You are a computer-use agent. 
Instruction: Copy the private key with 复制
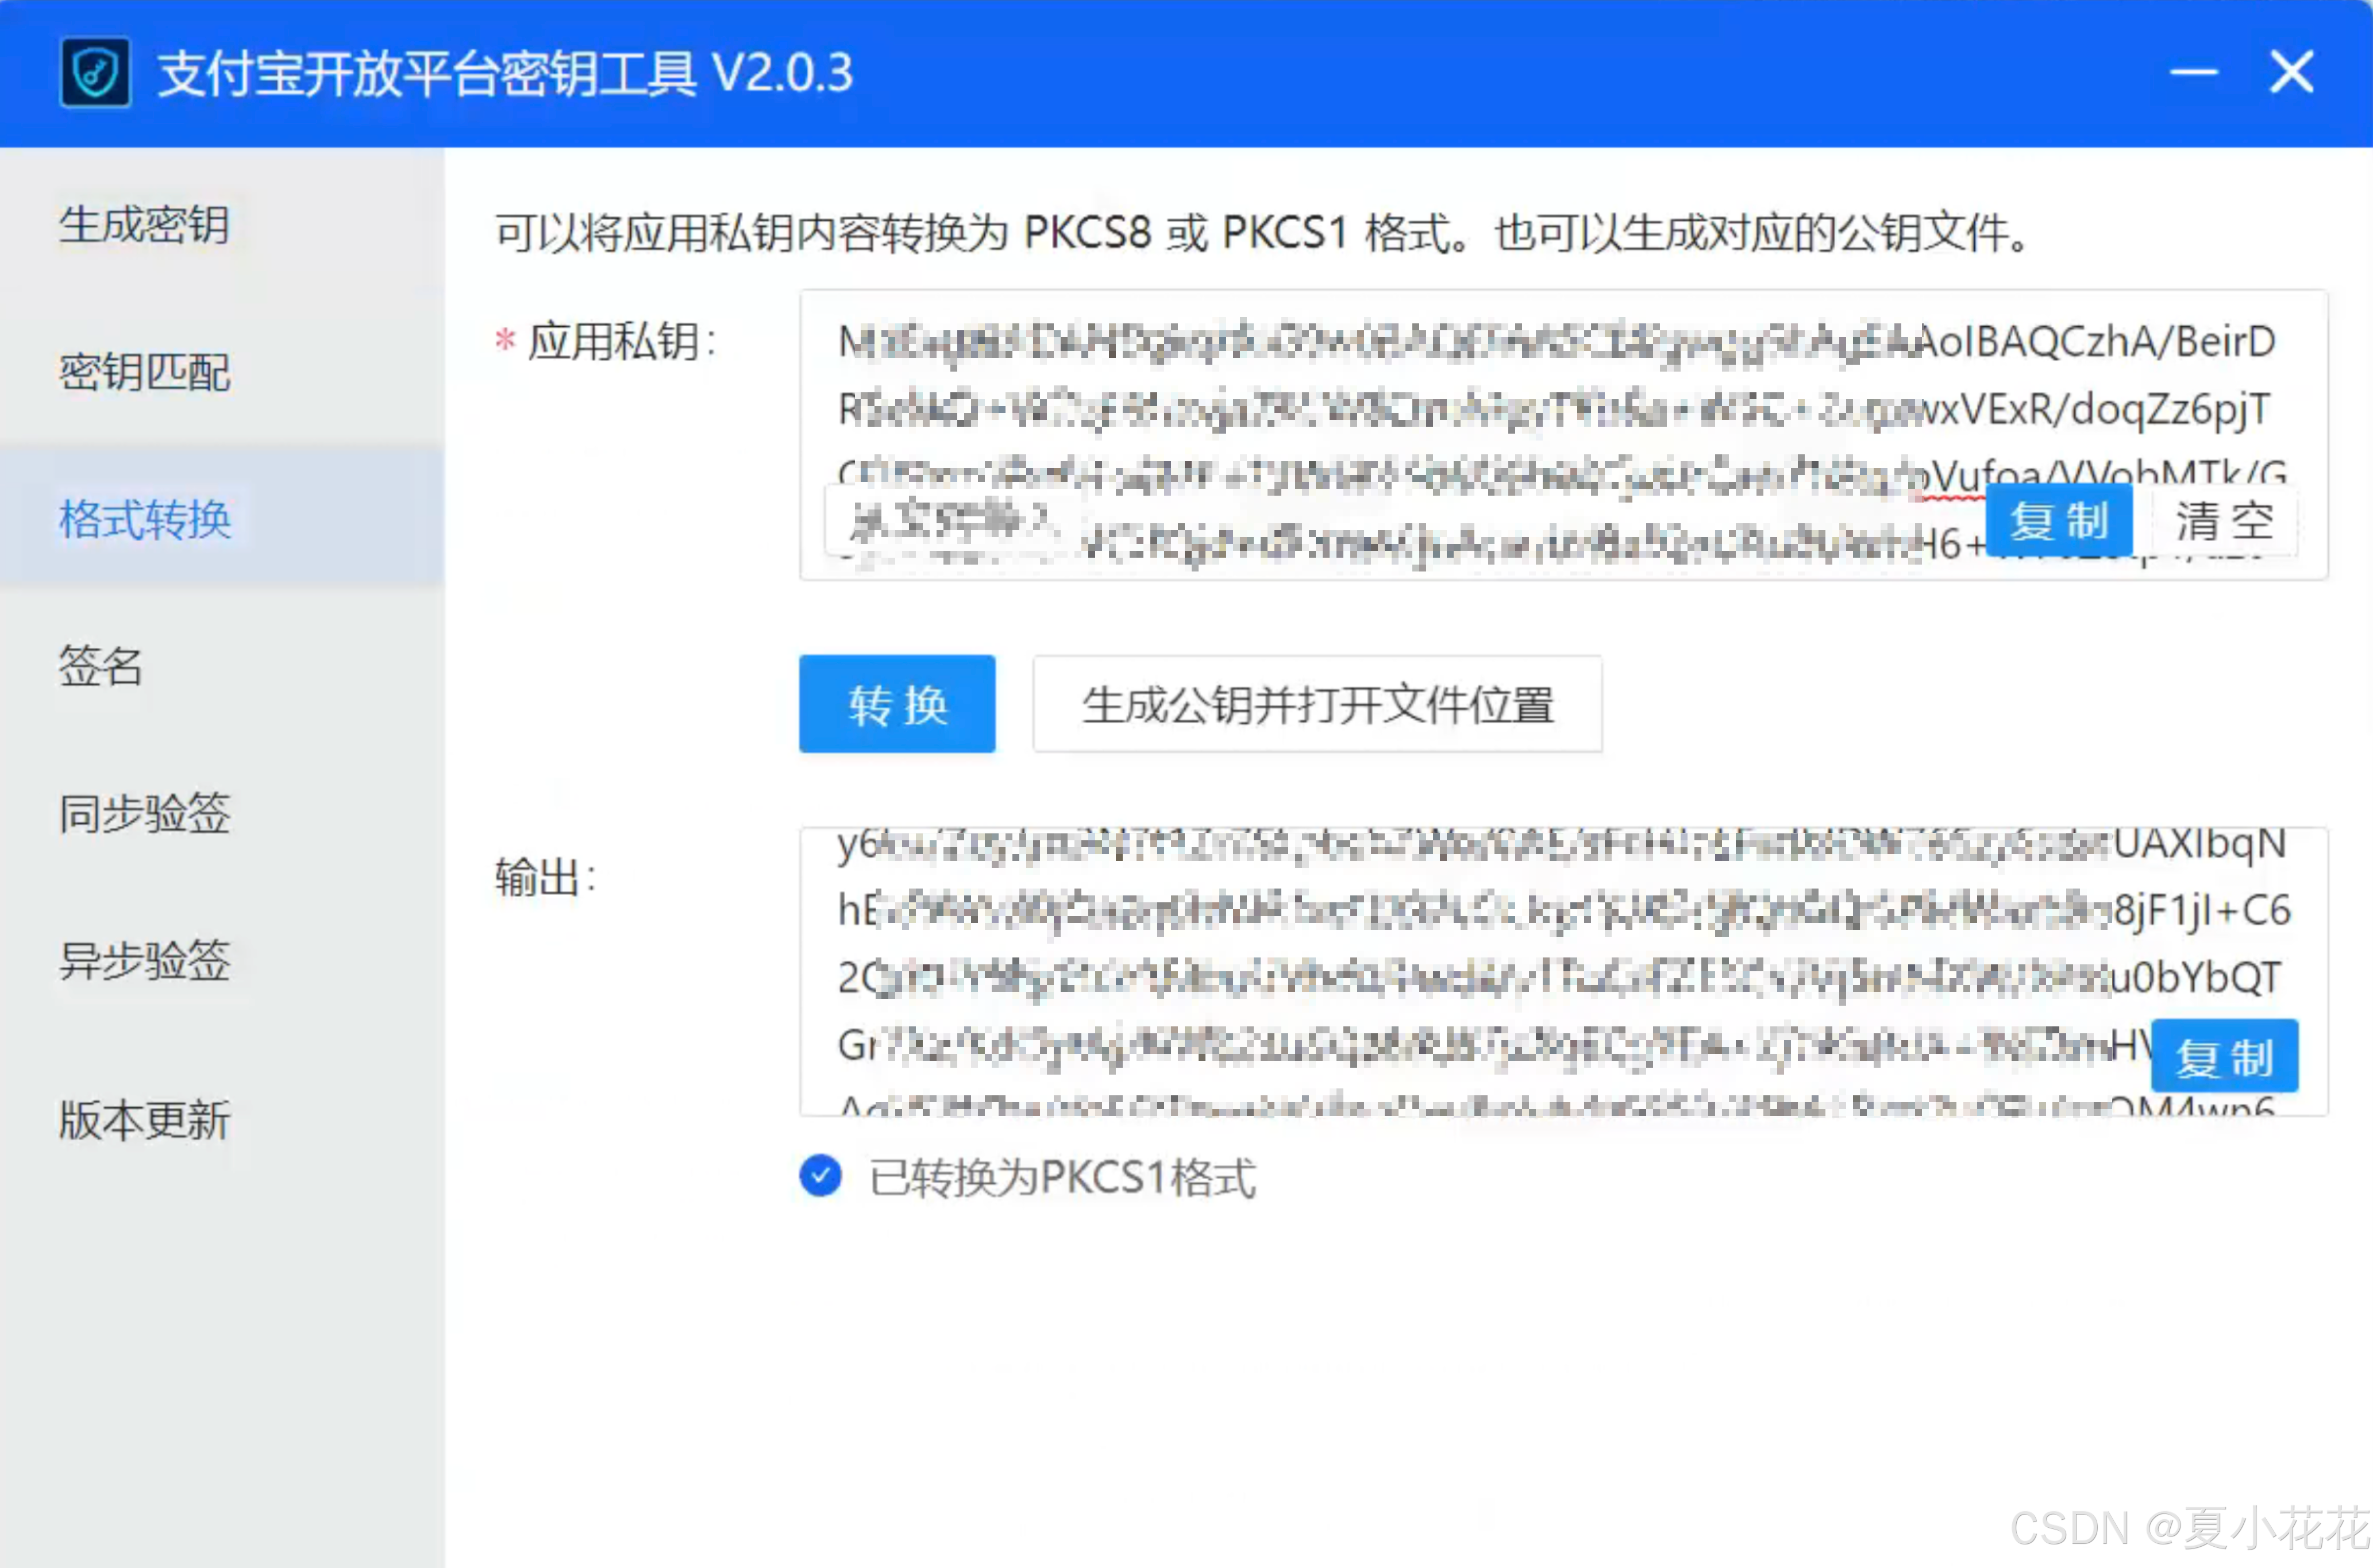point(2059,521)
